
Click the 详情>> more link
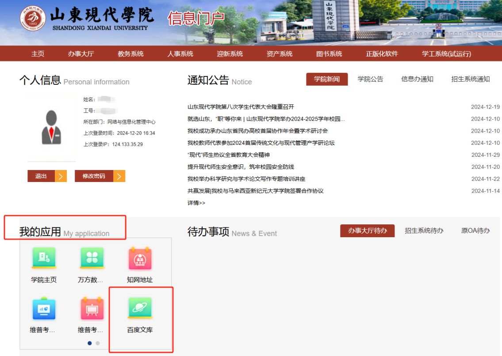pos(196,203)
